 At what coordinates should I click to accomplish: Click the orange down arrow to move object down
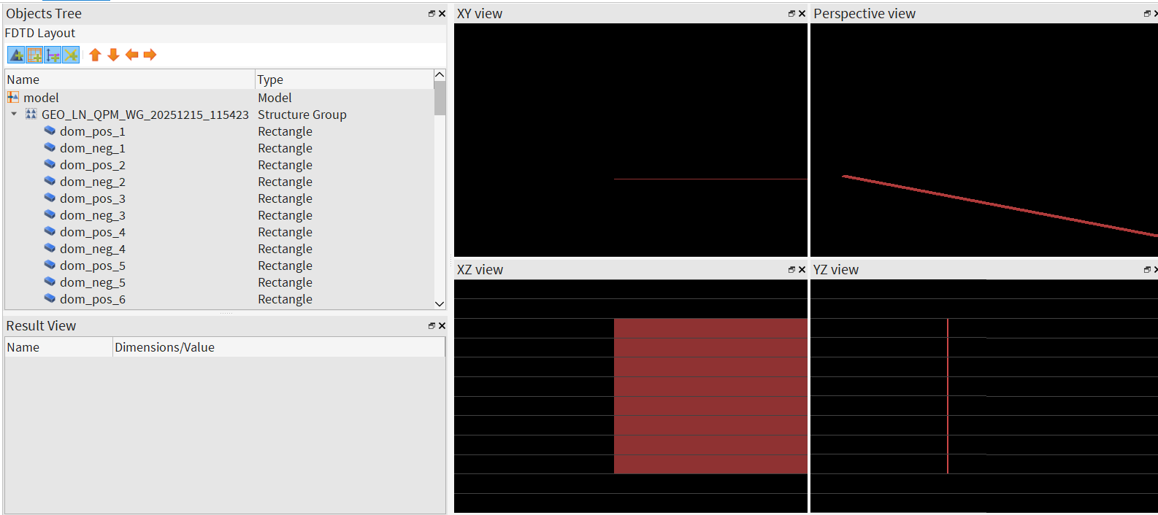113,55
